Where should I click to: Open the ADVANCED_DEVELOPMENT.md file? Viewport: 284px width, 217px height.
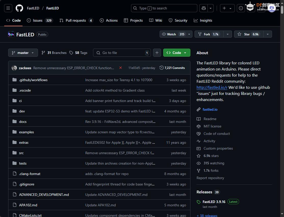(x=44, y=195)
